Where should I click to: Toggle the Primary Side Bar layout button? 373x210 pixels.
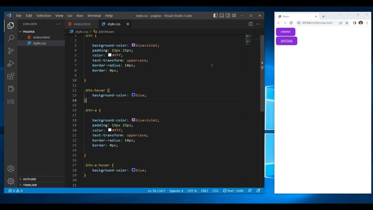216,16
